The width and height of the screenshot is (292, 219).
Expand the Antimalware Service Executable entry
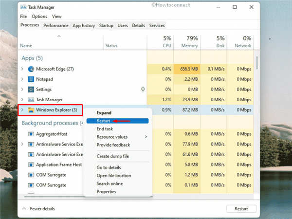click(22, 145)
